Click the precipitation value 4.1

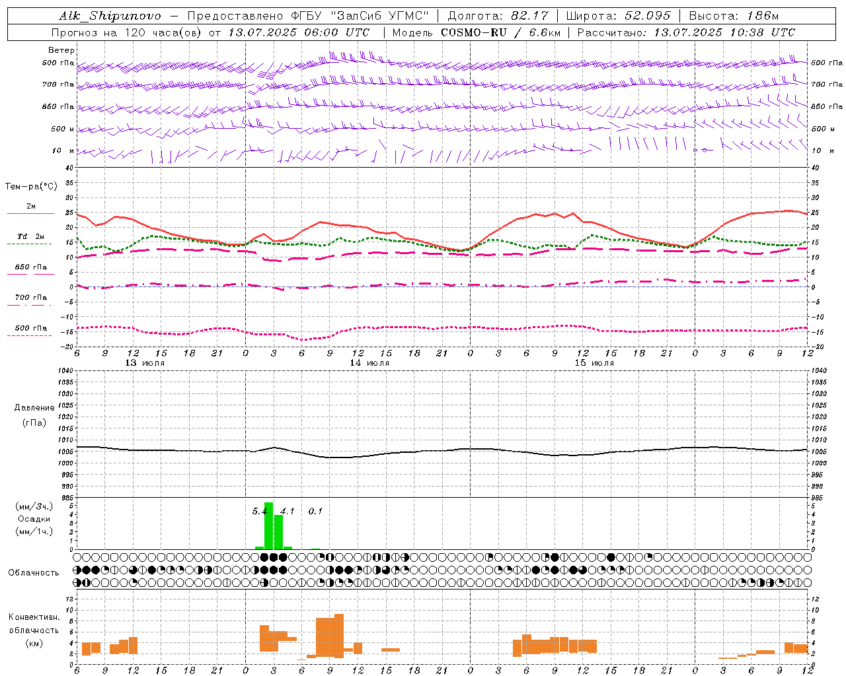tap(287, 511)
